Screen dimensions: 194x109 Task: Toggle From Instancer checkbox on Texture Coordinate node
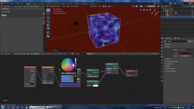pos(25,86)
